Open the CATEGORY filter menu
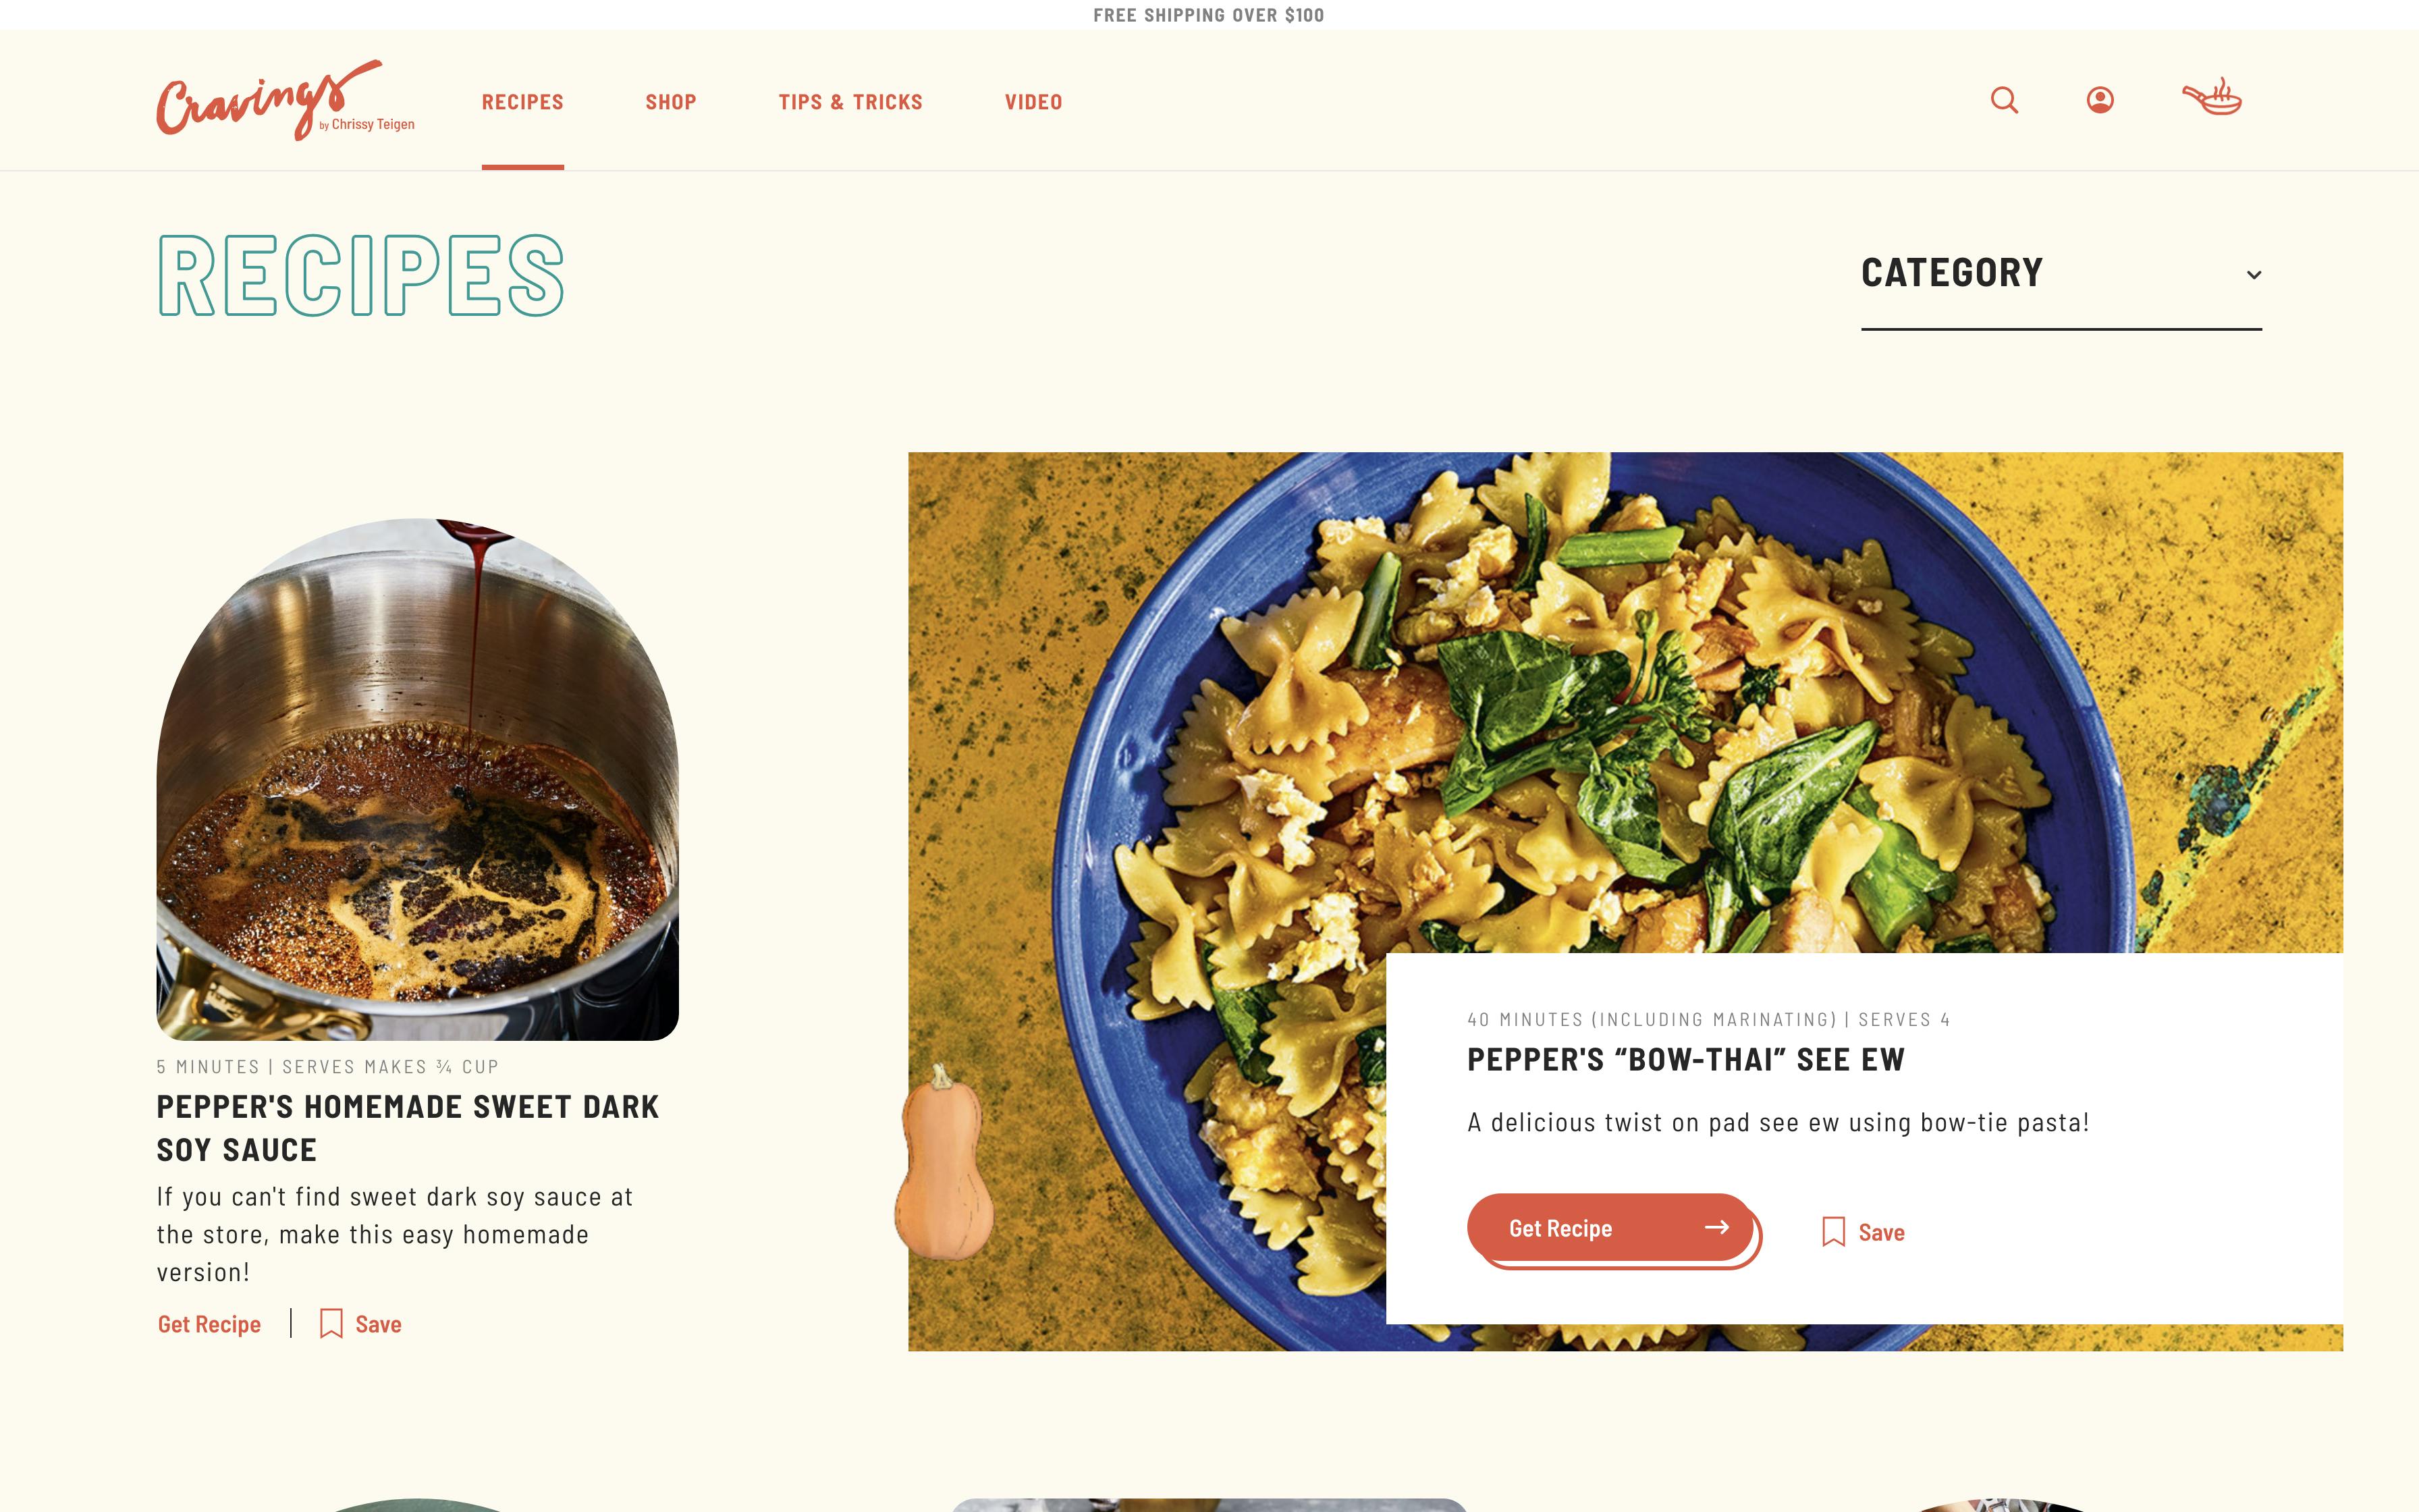Screen dimensions: 2419x1512 2061,274
